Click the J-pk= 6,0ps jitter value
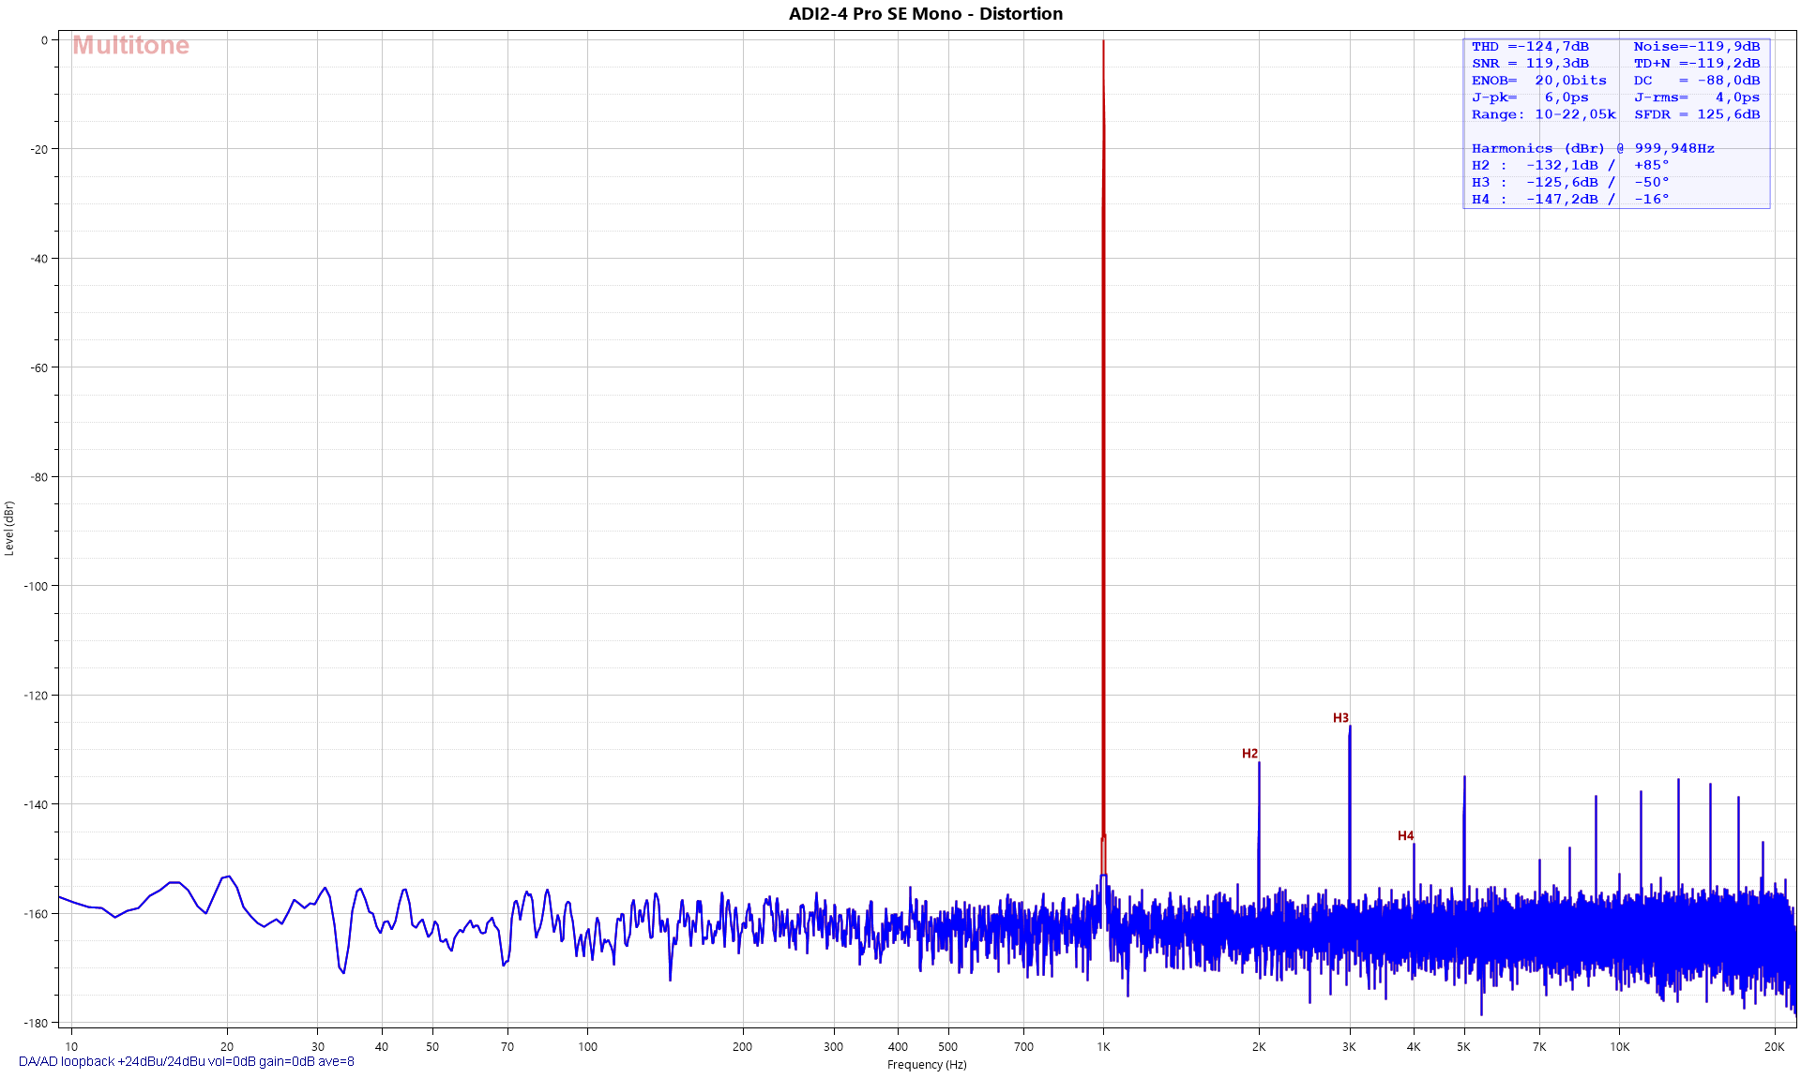This screenshot has width=1801, height=1079. coord(1530,97)
